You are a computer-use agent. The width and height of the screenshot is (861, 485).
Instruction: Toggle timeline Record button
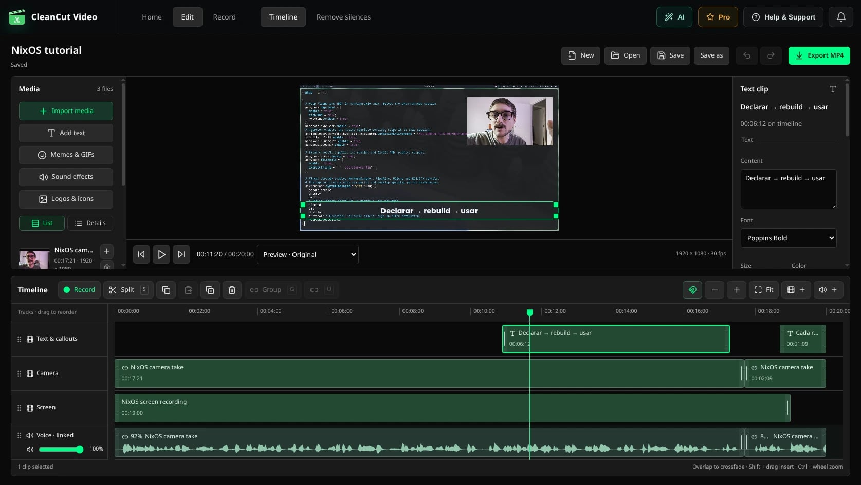pyautogui.click(x=79, y=290)
